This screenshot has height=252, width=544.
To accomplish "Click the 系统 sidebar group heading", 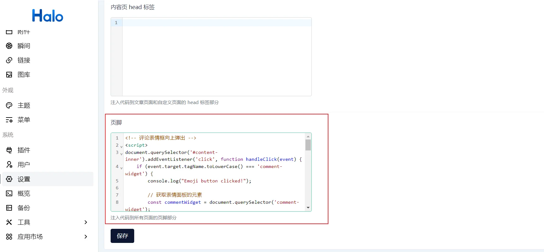I will coord(8,135).
